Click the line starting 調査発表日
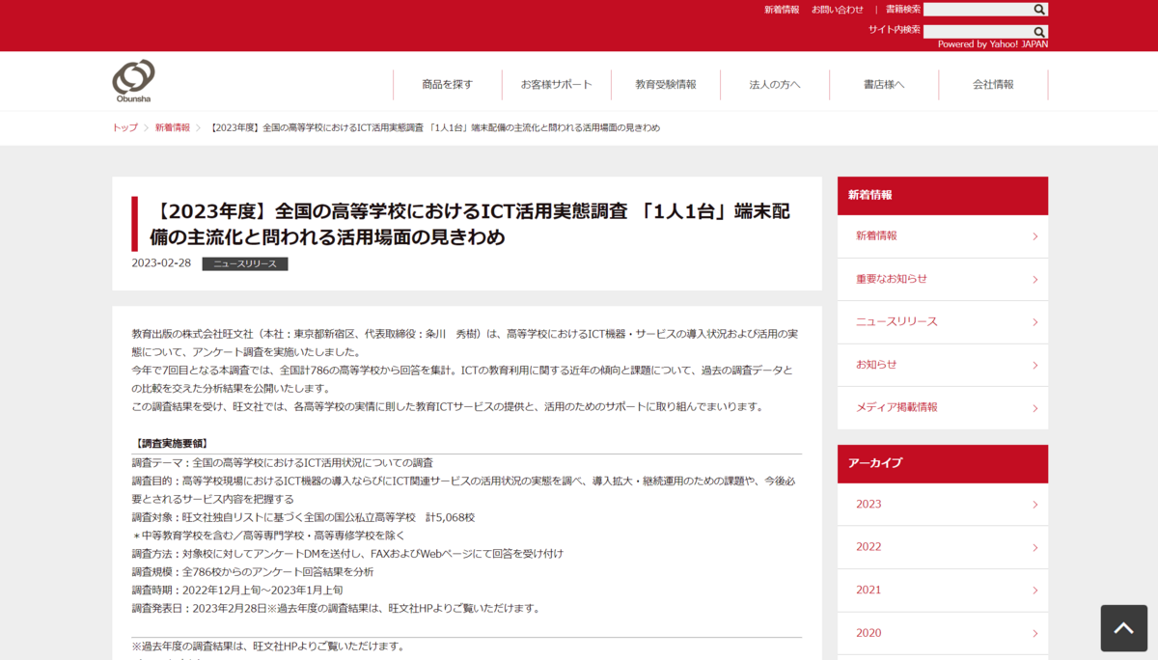The image size is (1158, 660). (337, 608)
